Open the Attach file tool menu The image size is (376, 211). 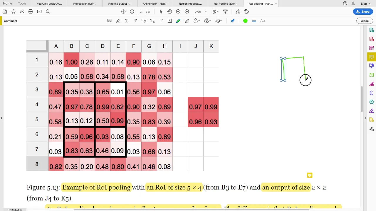coord(208,21)
